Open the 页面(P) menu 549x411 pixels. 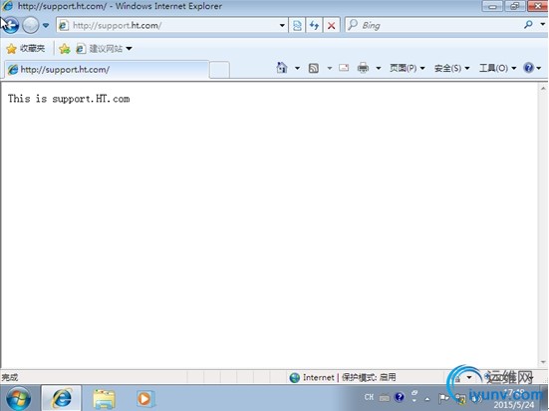click(407, 68)
